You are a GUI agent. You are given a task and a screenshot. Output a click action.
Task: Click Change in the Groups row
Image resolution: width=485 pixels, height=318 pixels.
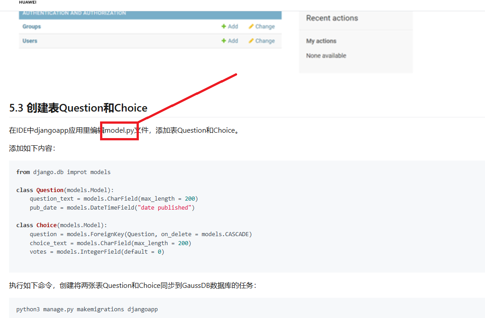(265, 27)
